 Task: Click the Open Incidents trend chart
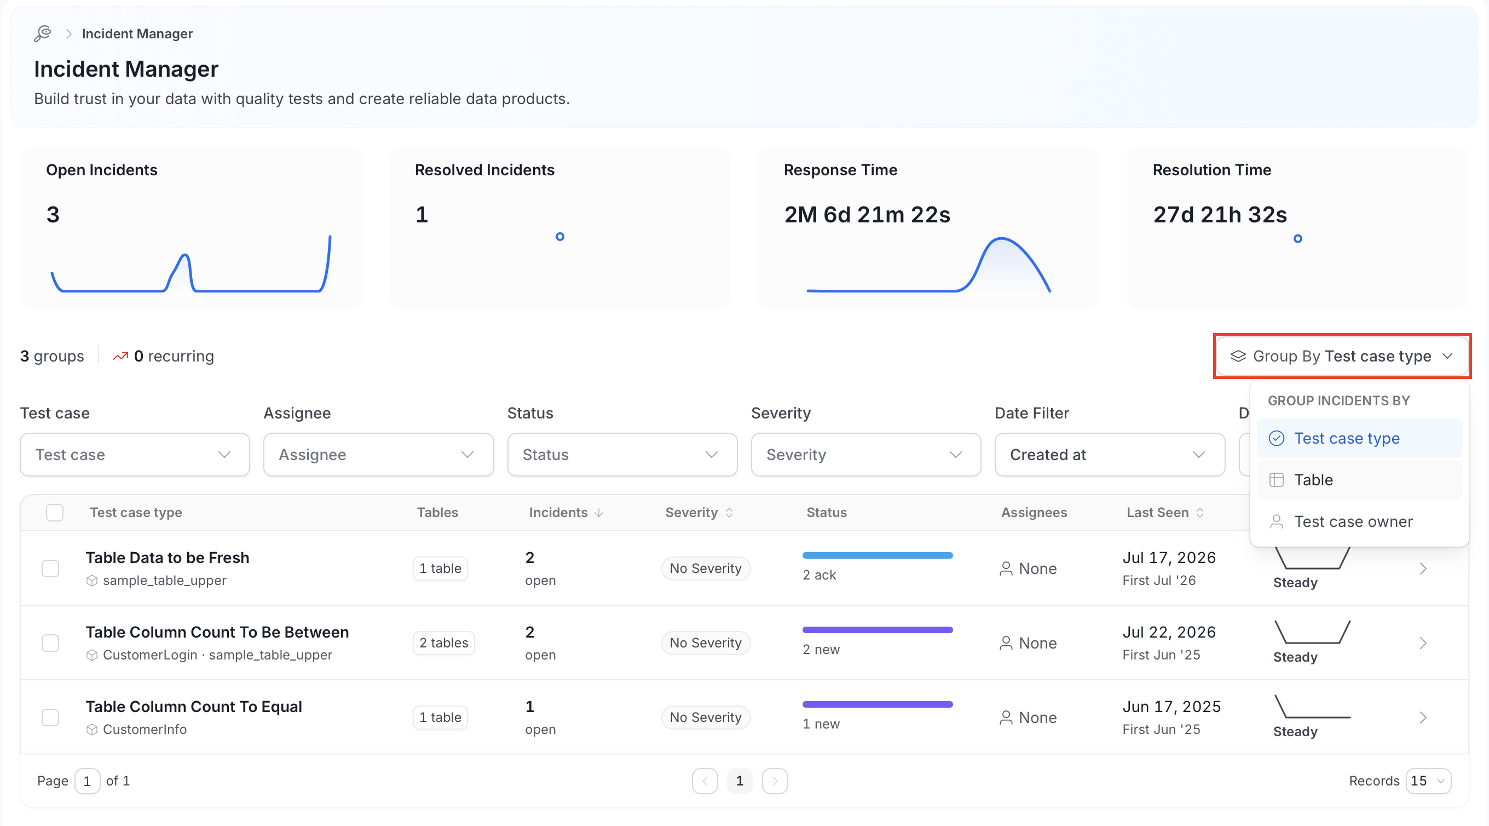191,264
